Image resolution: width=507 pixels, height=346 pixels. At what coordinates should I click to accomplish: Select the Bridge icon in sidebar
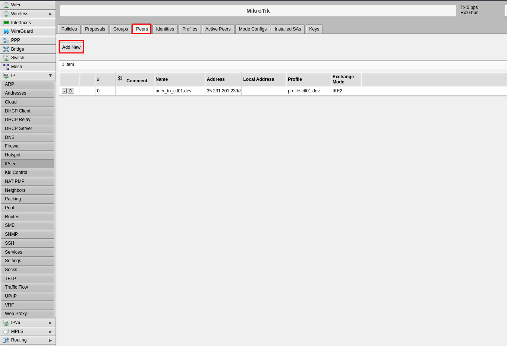[x=6, y=49]
